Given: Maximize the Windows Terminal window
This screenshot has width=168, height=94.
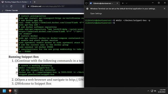Looking at the screenshot, I should (x=159, y=3).
